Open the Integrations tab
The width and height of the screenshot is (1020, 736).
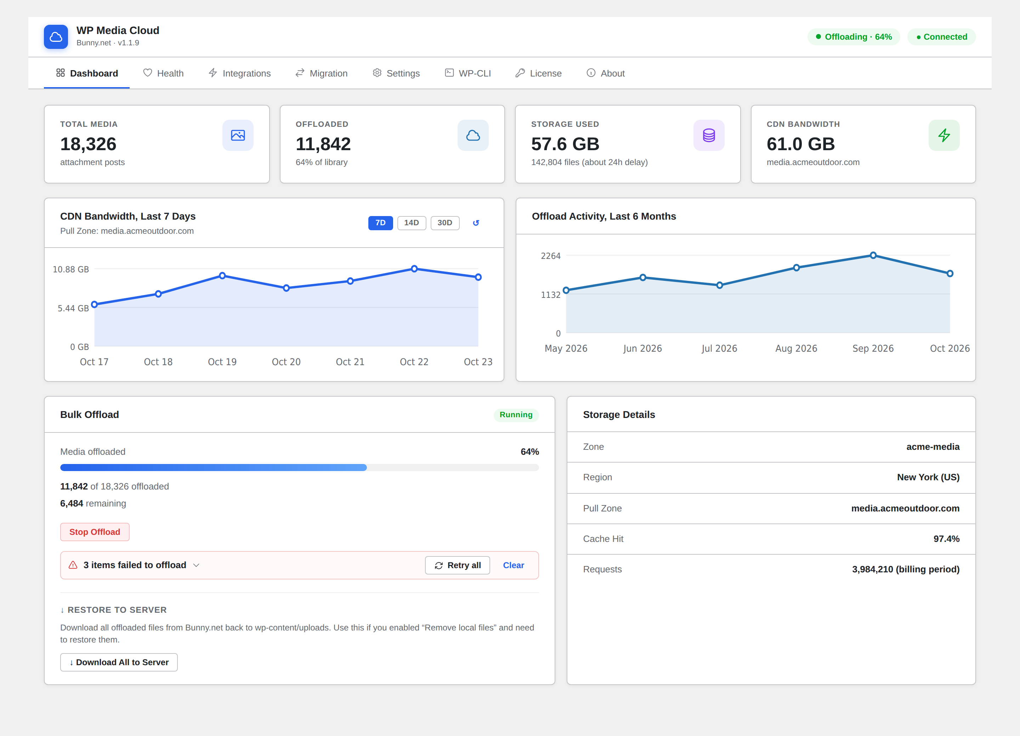[x=240, y=73]
